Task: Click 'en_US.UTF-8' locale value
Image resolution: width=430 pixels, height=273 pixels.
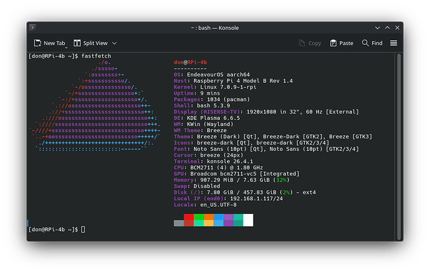Action: [x=218, y=204]
